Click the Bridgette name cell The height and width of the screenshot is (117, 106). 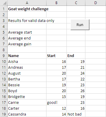(27, 97)
